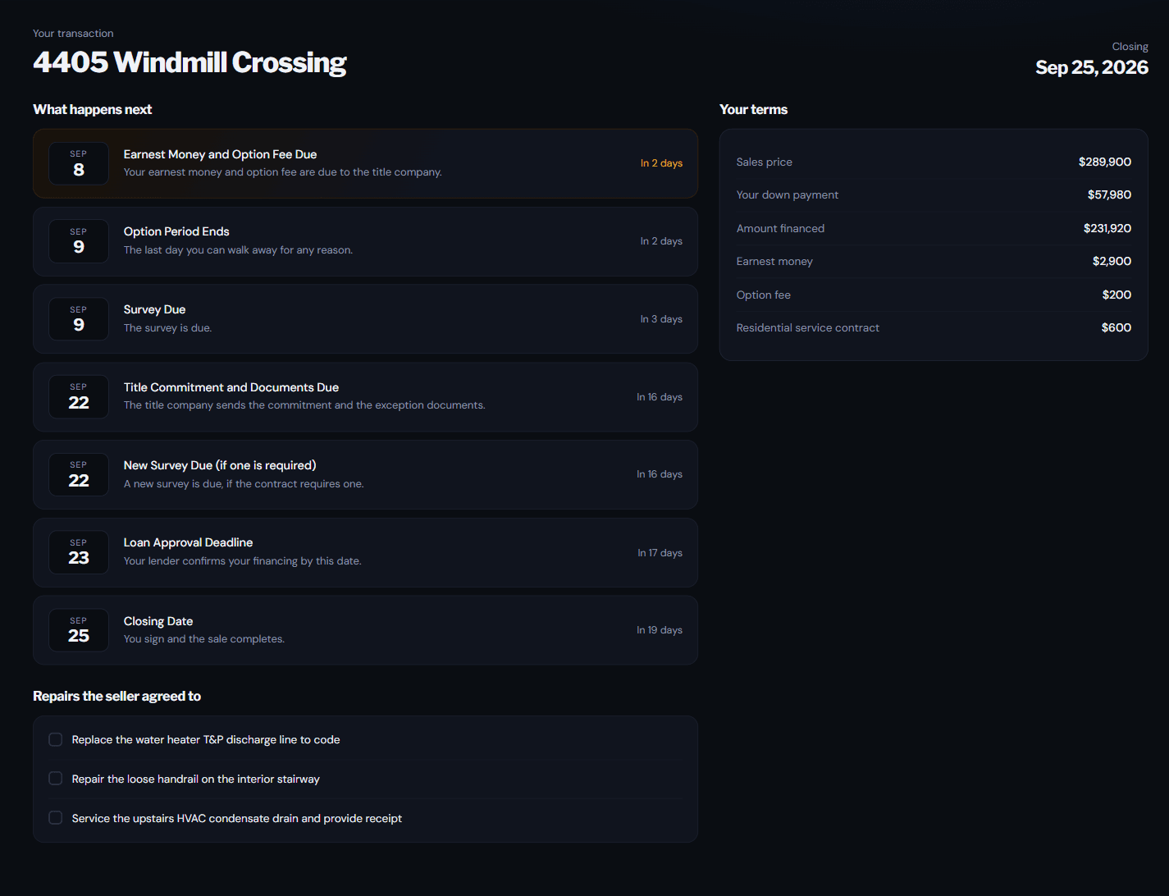The image size is (1169, 896).
Task: Click "In 16 days" on the Title Commitment row
Action: (x=660, y=397)
